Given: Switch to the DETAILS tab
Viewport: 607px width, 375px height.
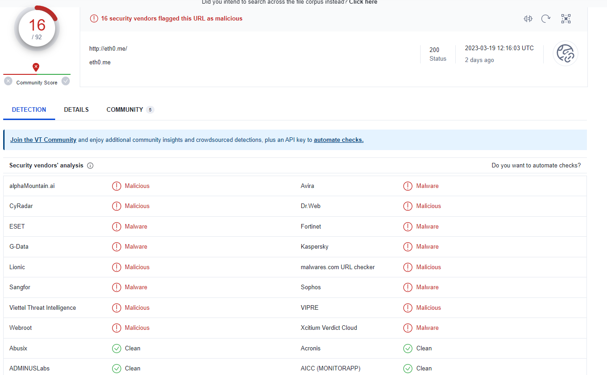Looking at the screenshot, I should 76,109.
